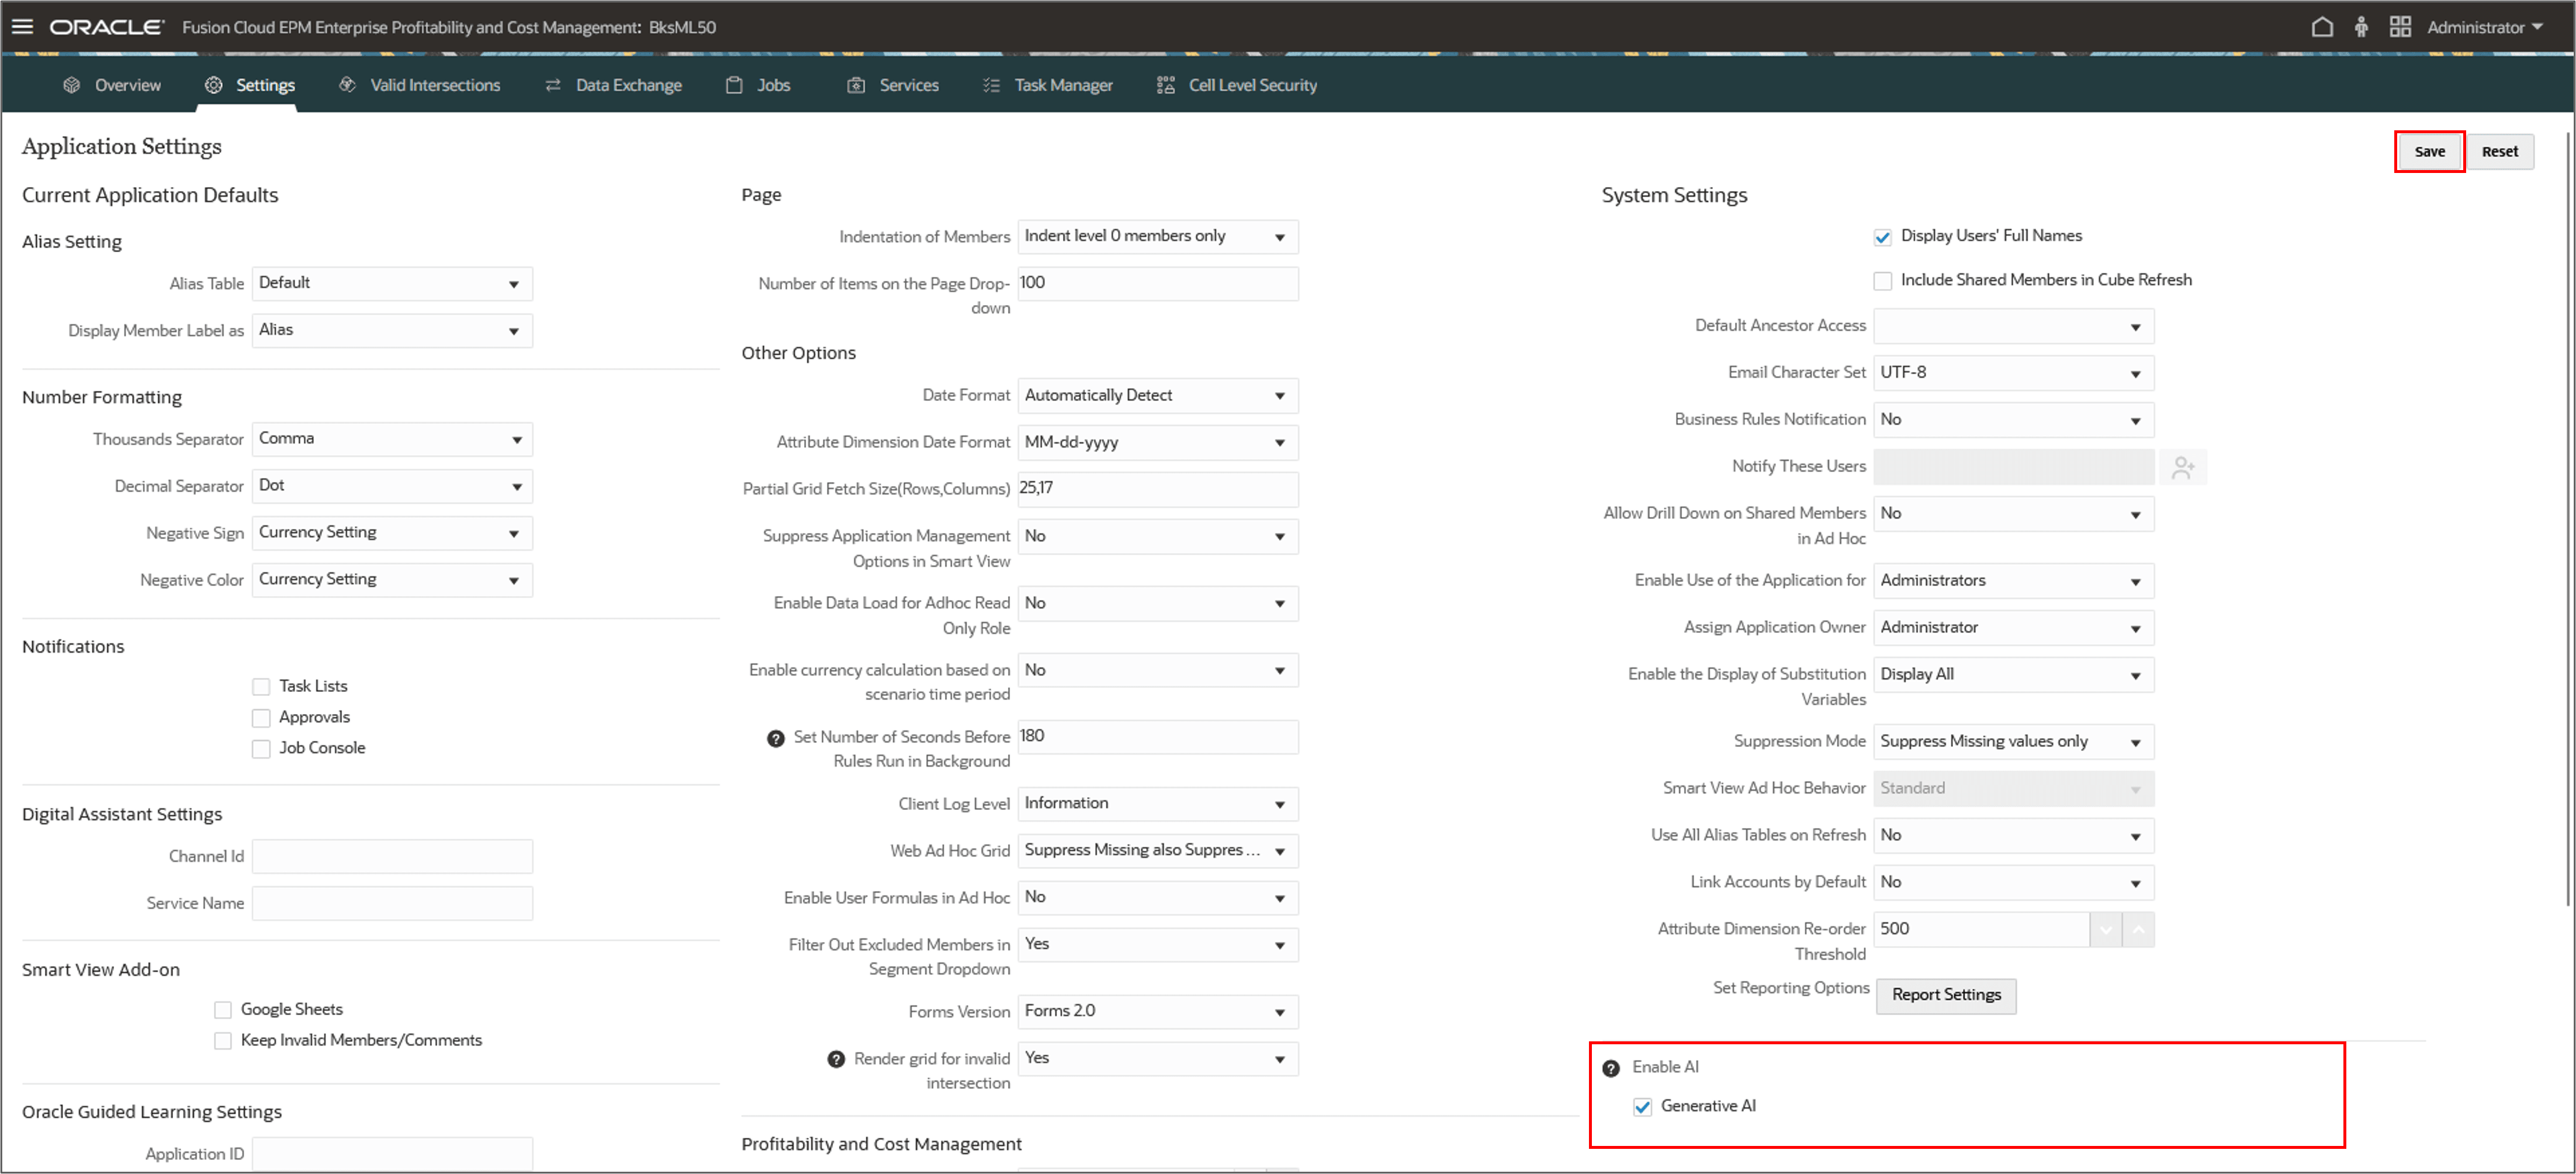Click help icon for Seconds Before Rules

(x=775, y=738)
